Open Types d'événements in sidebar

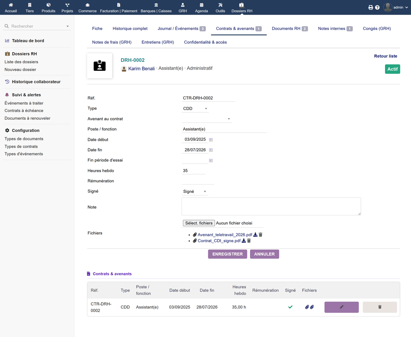click(x=24, y=154)
